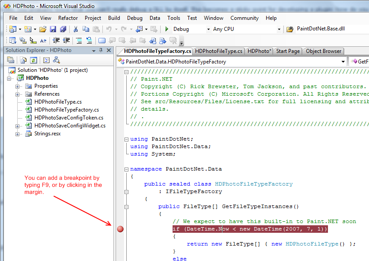Click the View Code icon in Solution Explorer
369x261 pixels.
[46, 60]
